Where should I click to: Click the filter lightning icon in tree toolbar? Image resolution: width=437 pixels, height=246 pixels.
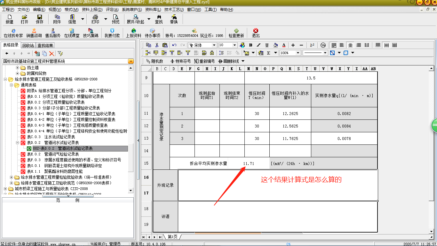(x=60, y=53)
